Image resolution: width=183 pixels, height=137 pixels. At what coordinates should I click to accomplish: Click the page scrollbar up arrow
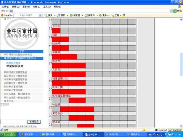[x=181, y=19]
